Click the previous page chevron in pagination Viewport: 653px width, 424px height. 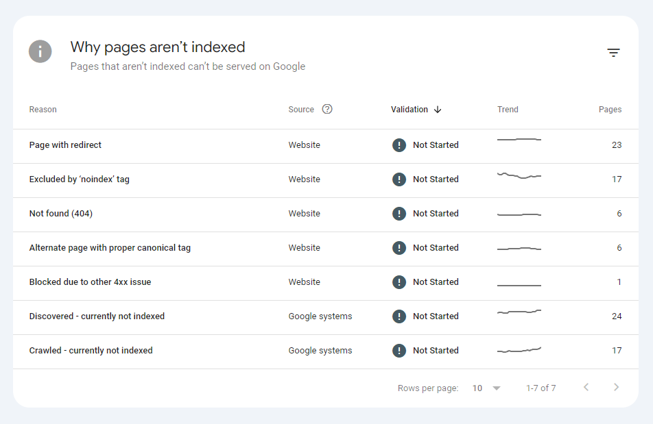pos(586,387)
